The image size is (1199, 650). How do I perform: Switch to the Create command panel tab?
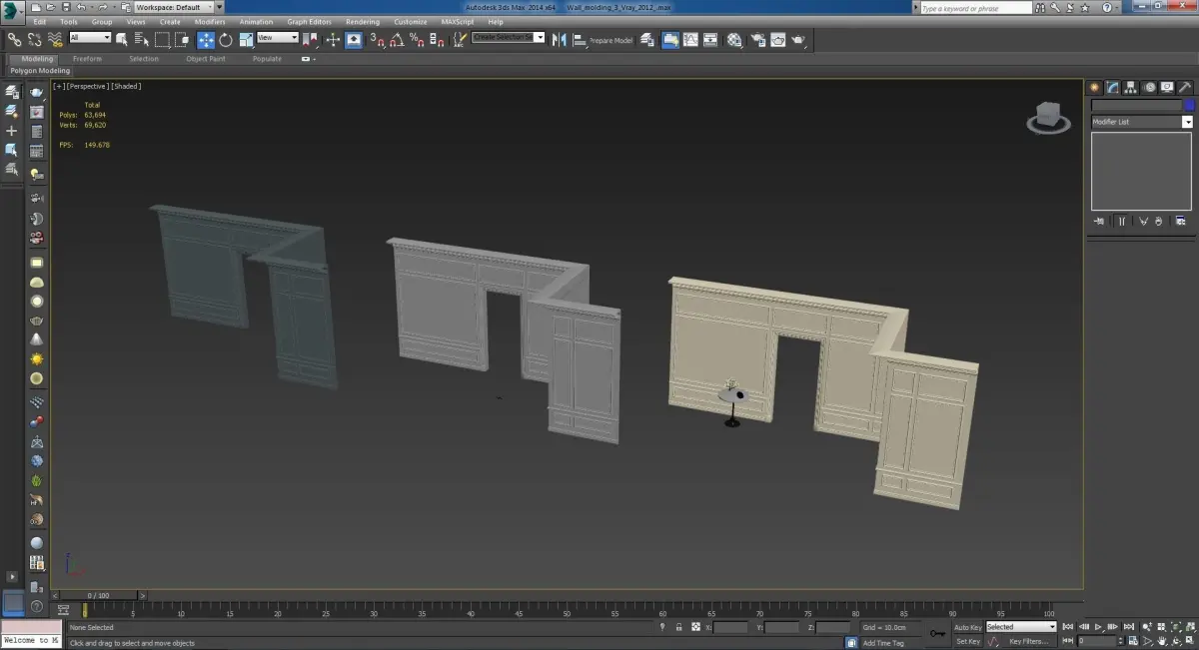[x=1095, y=87]
